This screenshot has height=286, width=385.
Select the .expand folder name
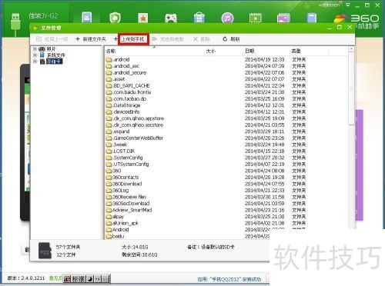click(x=121, y=131)
